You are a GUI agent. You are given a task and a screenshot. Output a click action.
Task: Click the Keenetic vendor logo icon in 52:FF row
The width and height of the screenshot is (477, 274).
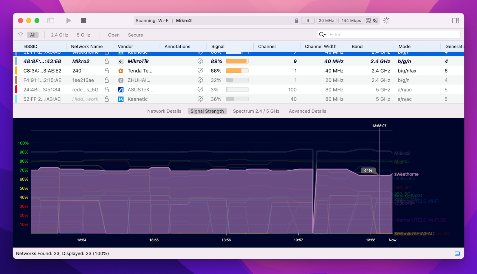click(x=121, y=99)
